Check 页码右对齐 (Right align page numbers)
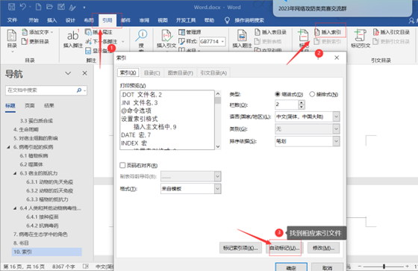This screenshot has width=418, height=271. [122, 166]
